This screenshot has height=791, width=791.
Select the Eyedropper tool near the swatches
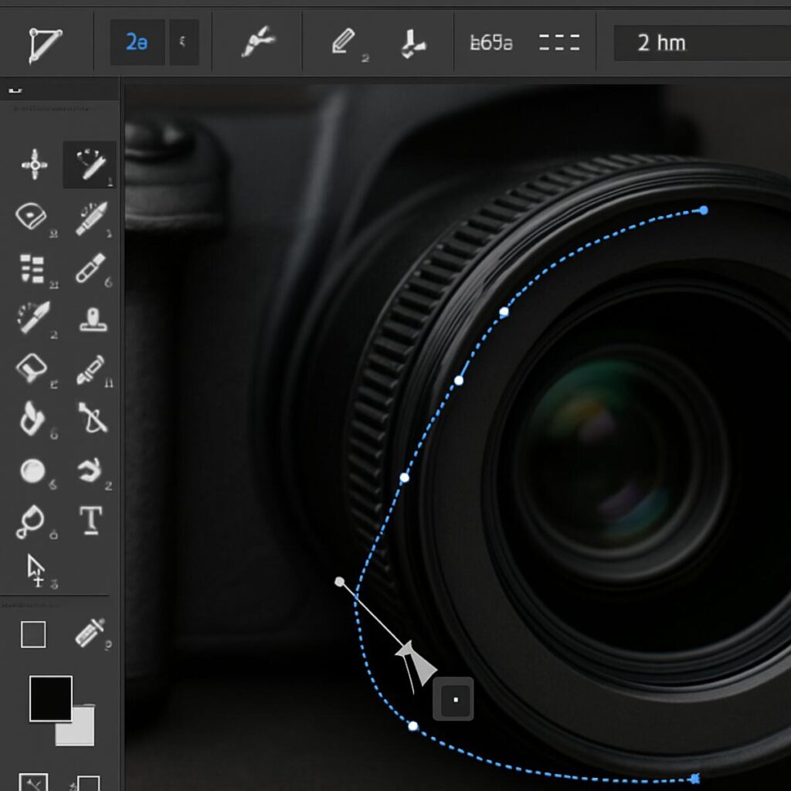click(90, 633)
